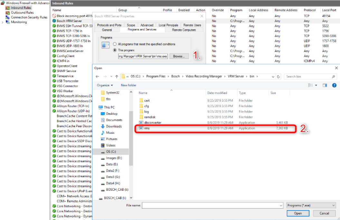Go forward in the Open dialog
The height and width of the screenshot is (220, 340).
point(105,76)
